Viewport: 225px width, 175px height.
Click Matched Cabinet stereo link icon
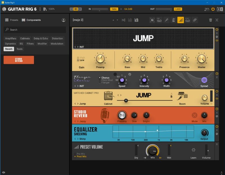[x=217, y=99]
